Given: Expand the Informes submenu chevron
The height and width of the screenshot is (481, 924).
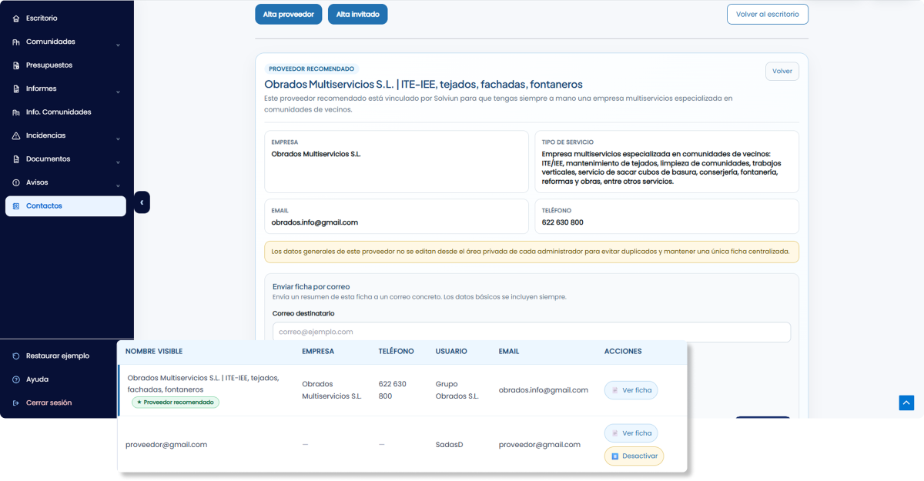Looking at the screenshot, I should pos(118,92).
